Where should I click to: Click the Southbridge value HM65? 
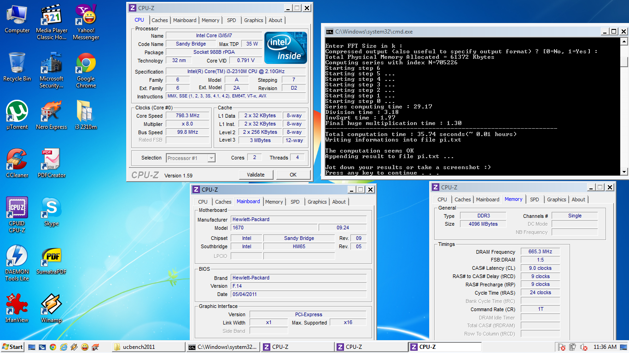299,247
